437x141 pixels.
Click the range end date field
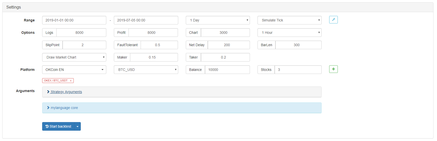pyautogui.click(x=146, y=20)
